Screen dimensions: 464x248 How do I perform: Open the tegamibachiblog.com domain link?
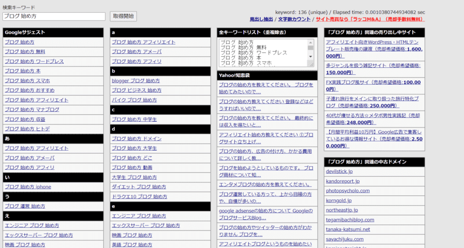350,220
